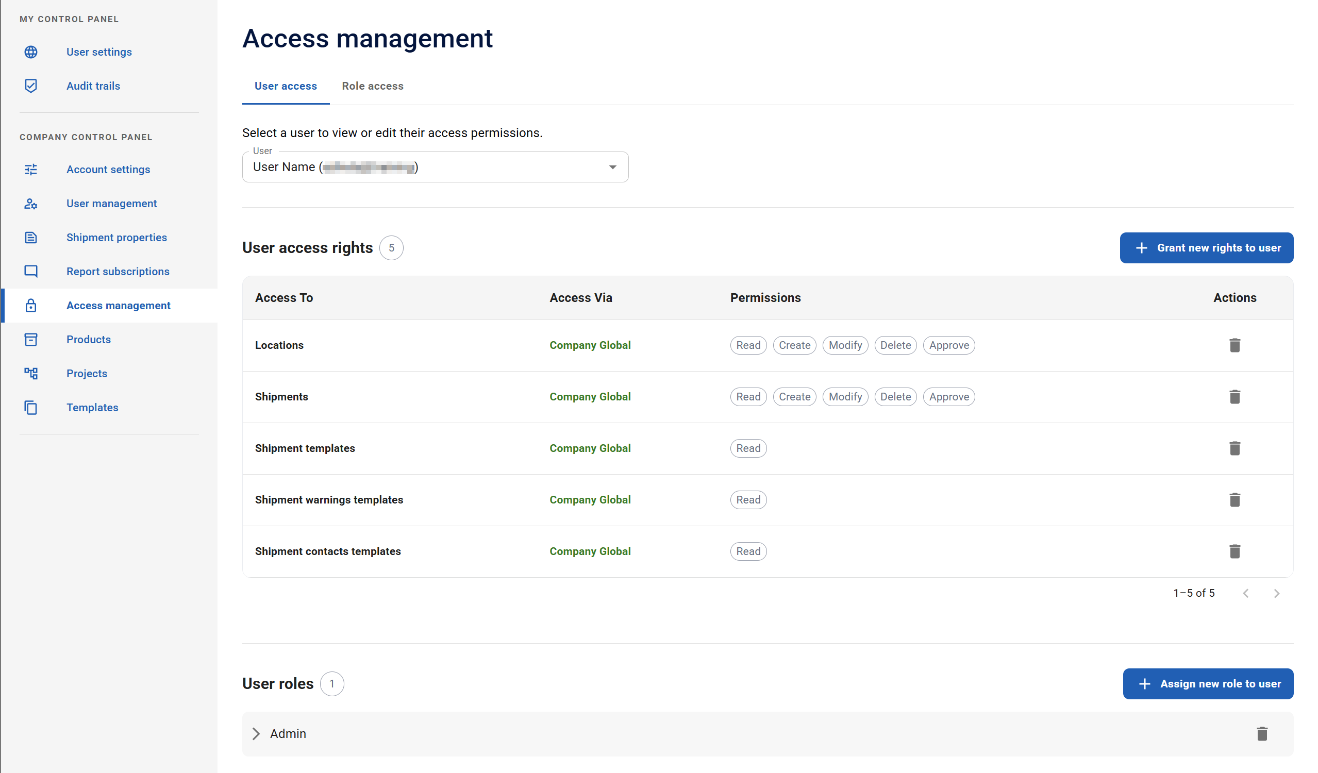This screenshot has width=1318, height=773.
Task: Open Report subscriptions
Action: (x=118, y=272)
